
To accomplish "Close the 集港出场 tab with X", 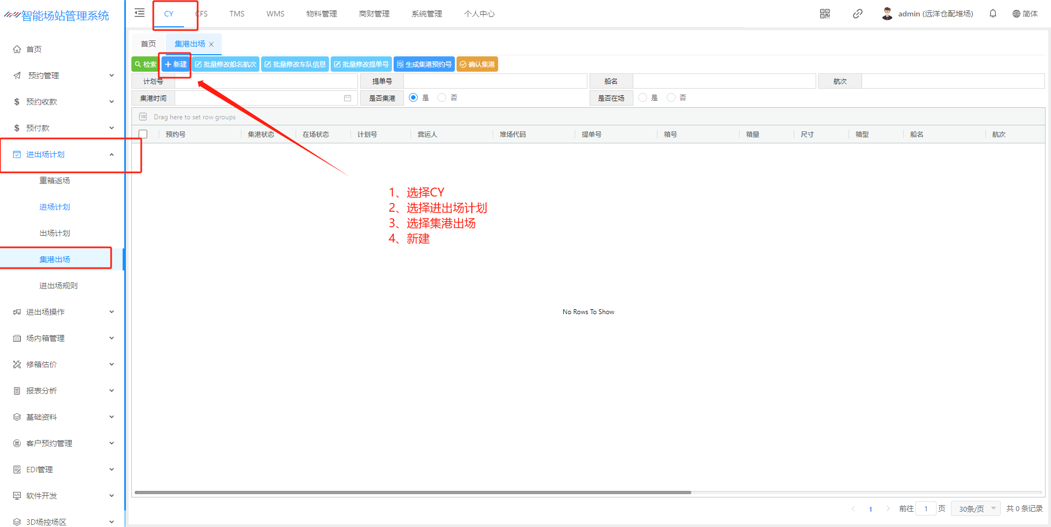I will point(211,44).
